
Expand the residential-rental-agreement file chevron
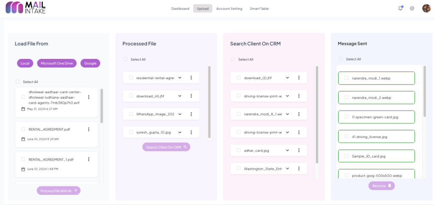180,78
